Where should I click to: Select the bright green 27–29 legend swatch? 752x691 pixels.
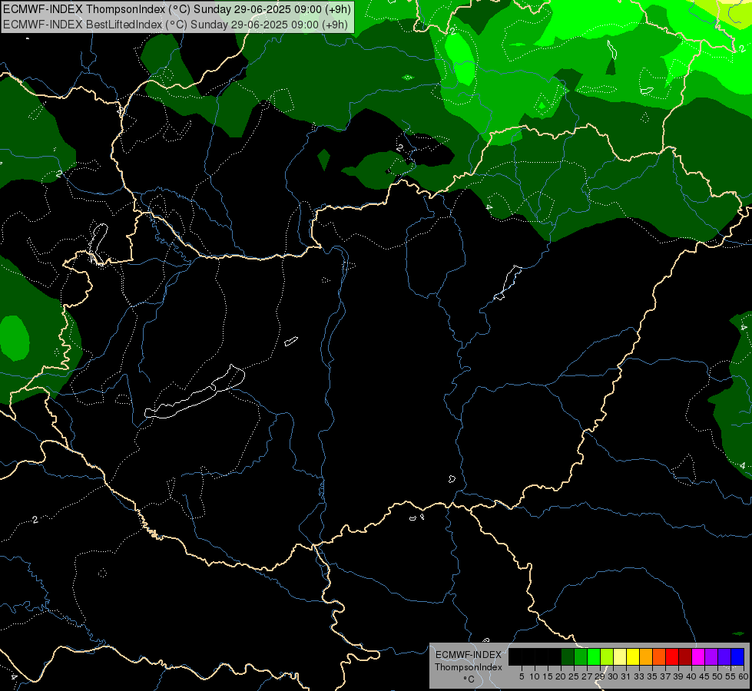[x=594, y=656]
